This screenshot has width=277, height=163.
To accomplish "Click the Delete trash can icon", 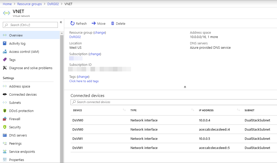I will 113,23.
